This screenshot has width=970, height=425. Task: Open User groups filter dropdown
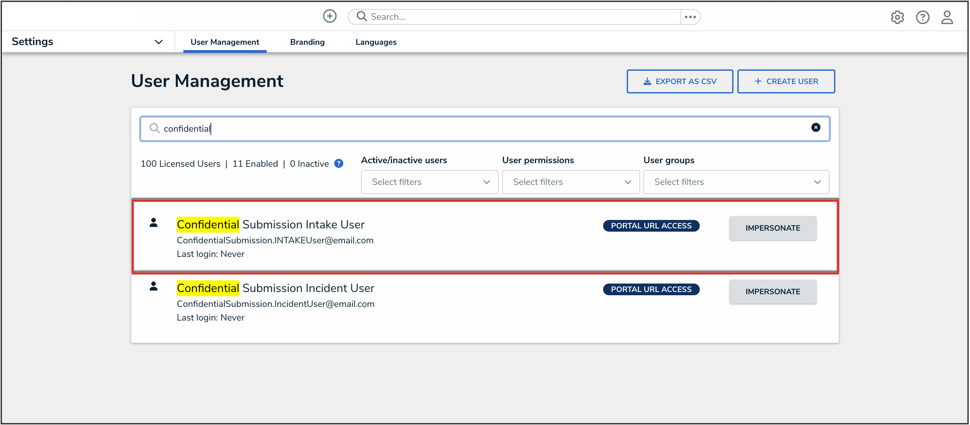736,182
